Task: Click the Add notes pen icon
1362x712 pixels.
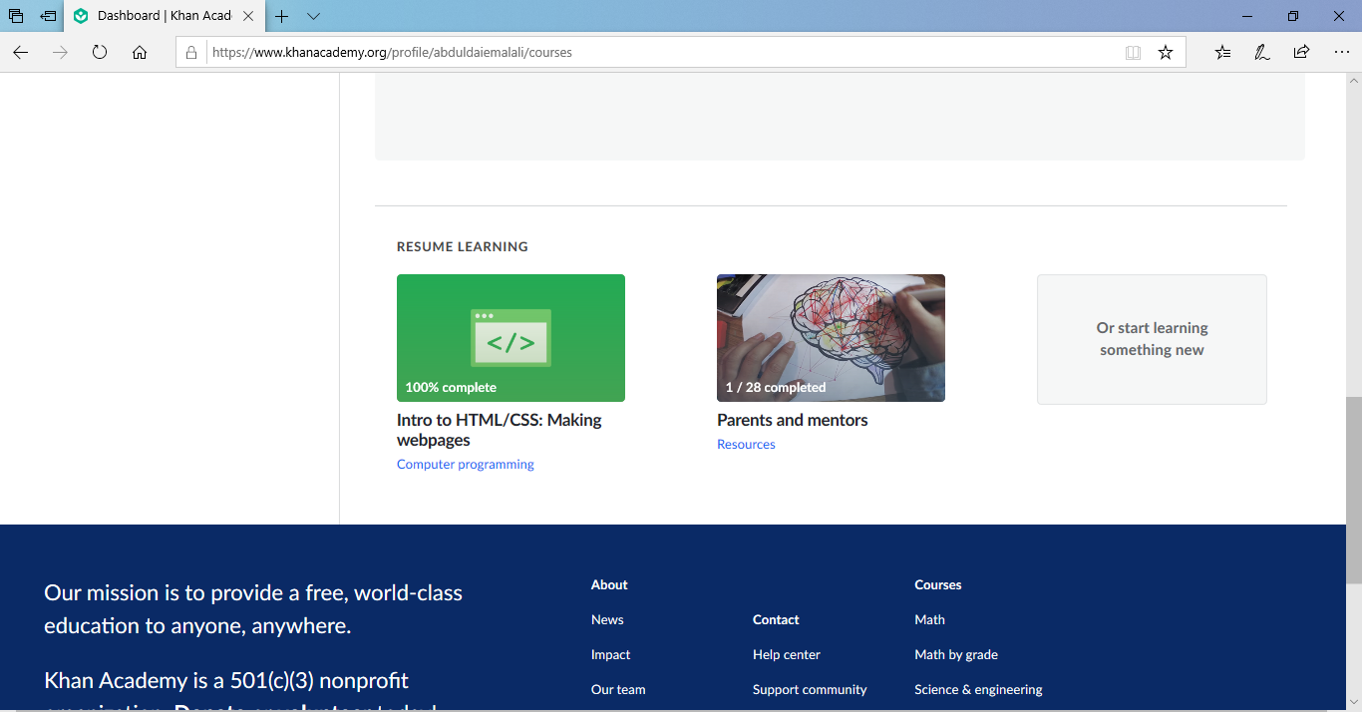Action: (x=1261, y=53)
